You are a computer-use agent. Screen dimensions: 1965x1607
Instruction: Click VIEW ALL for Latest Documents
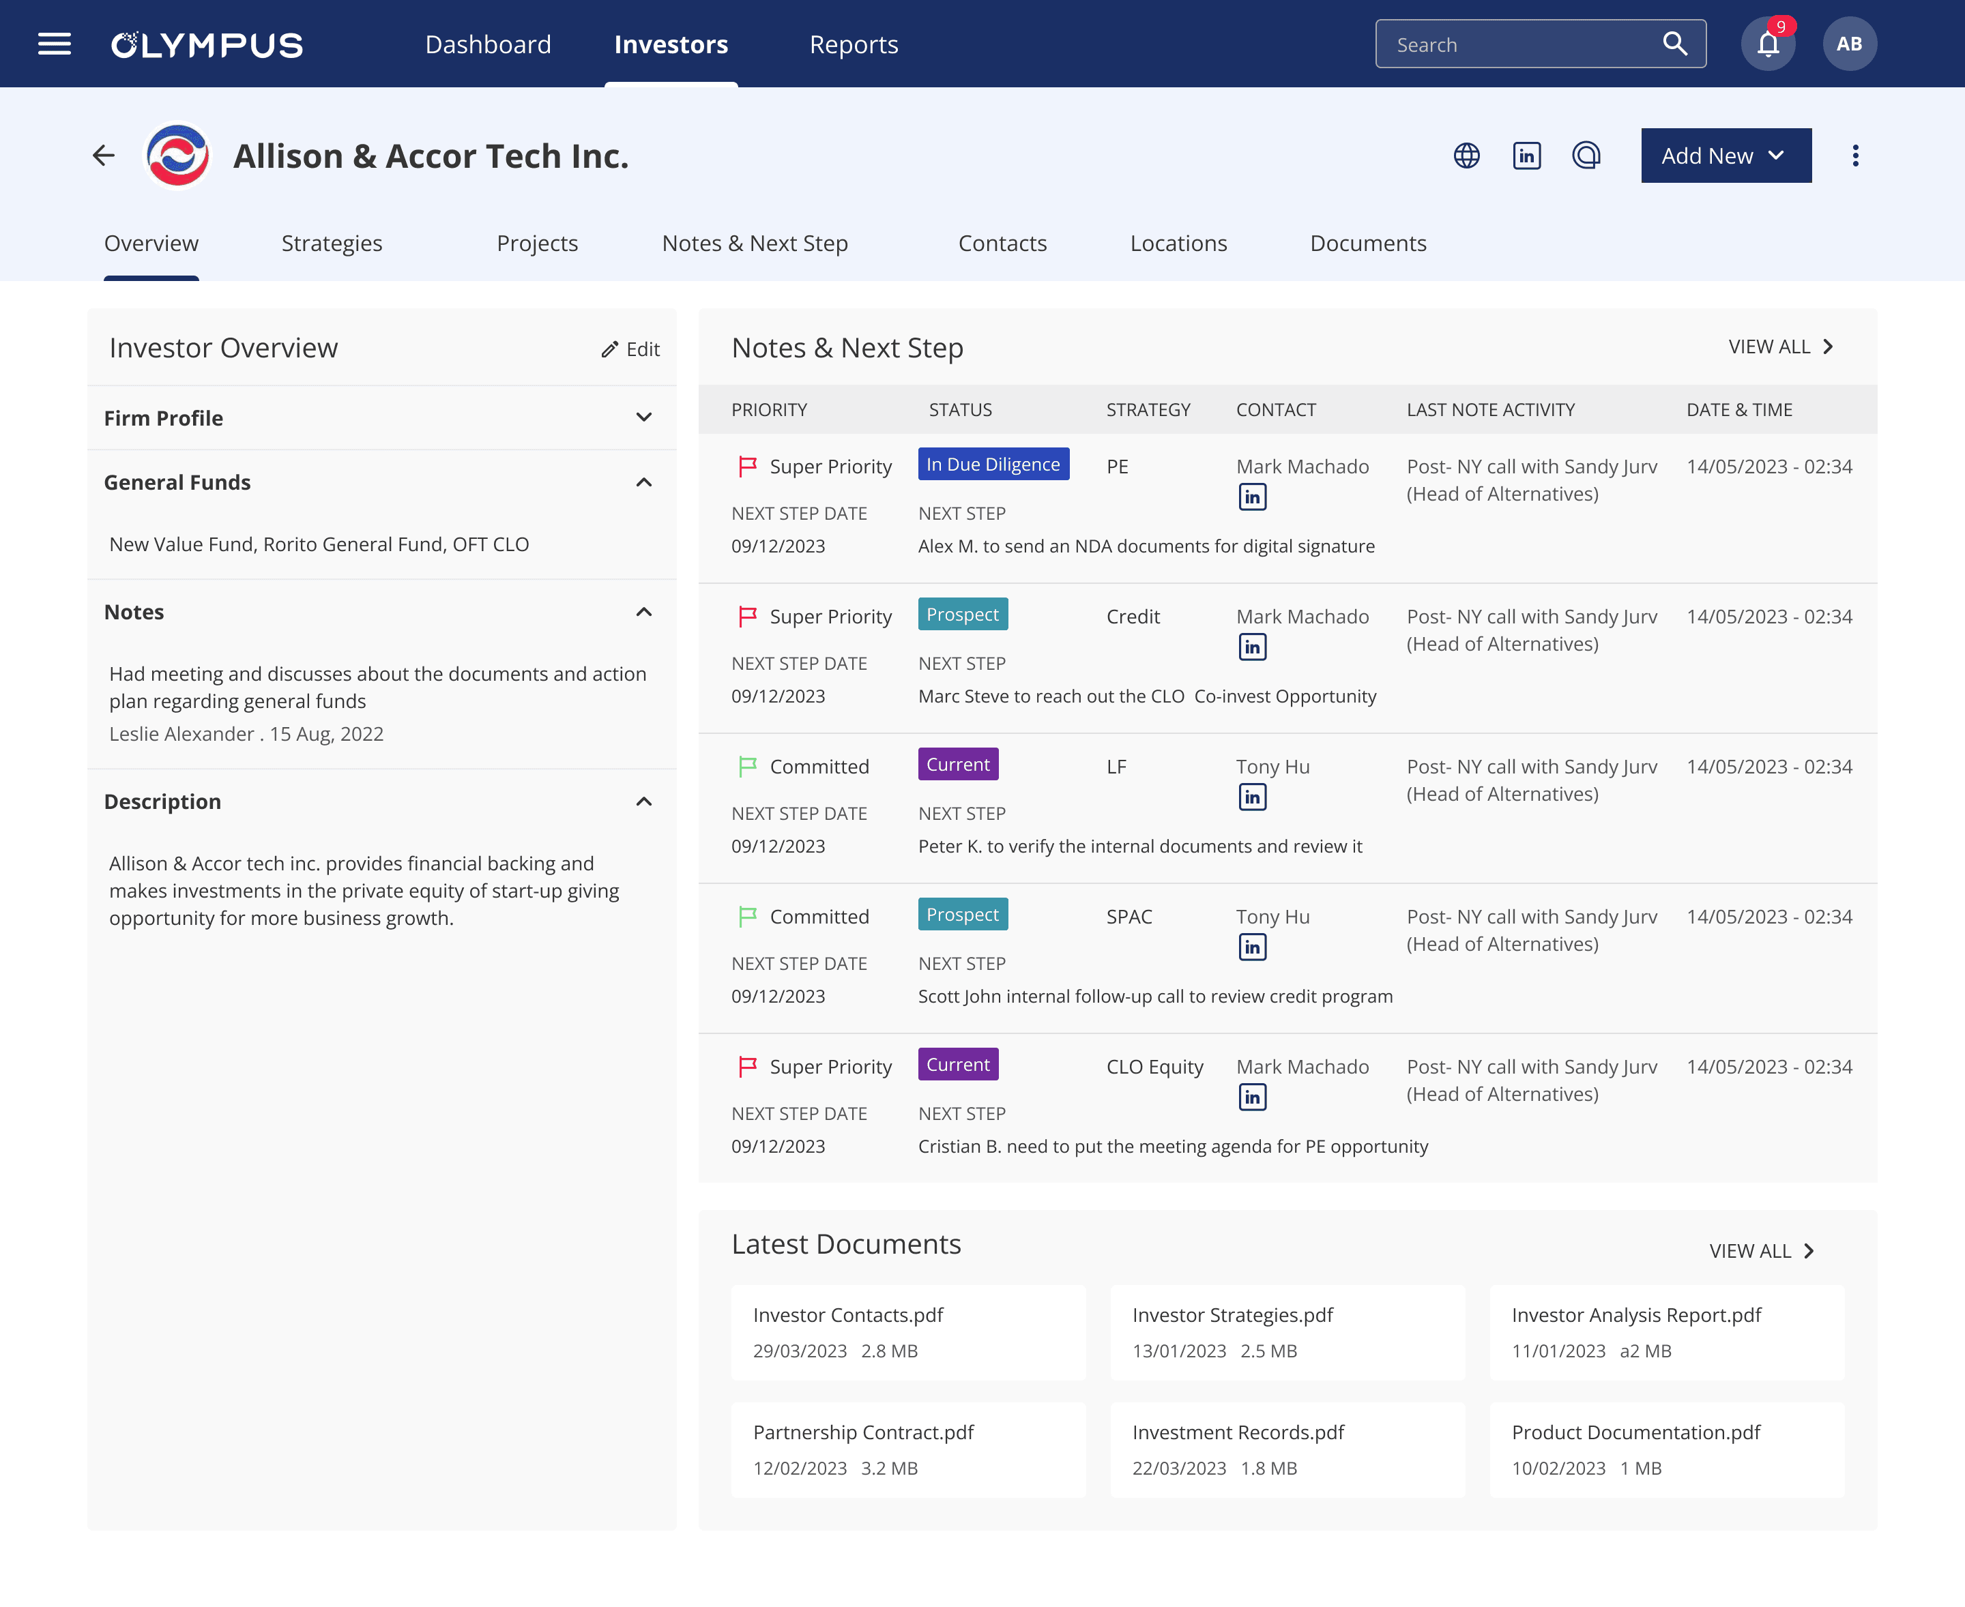[x=1761, y=1251]
